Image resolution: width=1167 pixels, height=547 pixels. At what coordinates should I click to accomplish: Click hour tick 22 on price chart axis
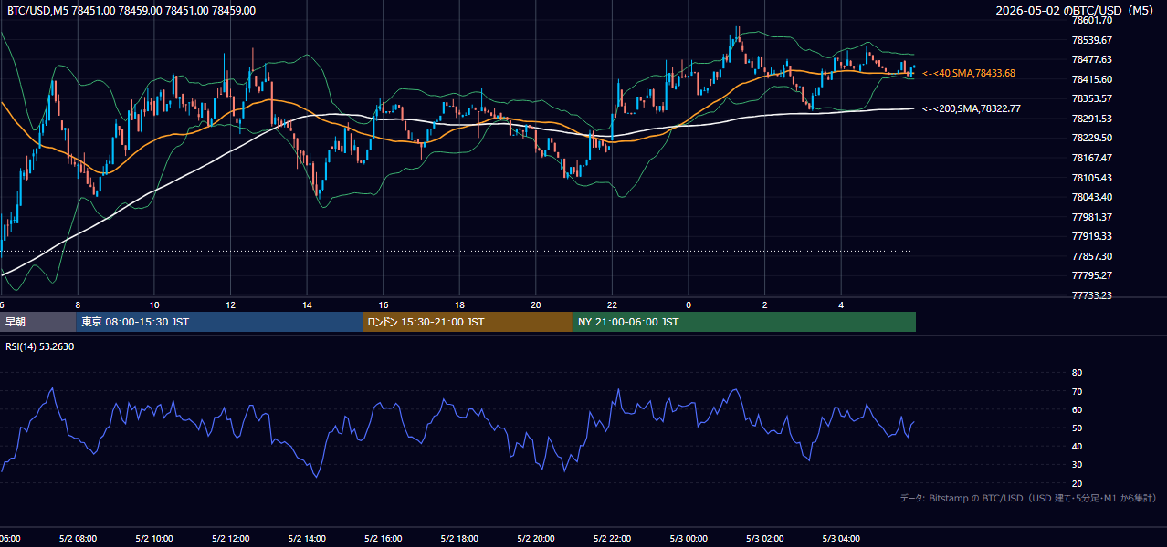[612, 304]
